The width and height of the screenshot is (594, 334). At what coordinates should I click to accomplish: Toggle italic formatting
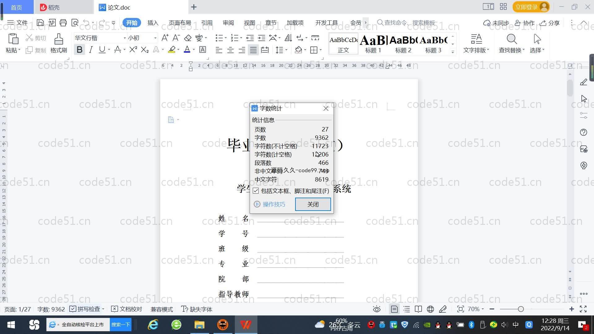91,50
